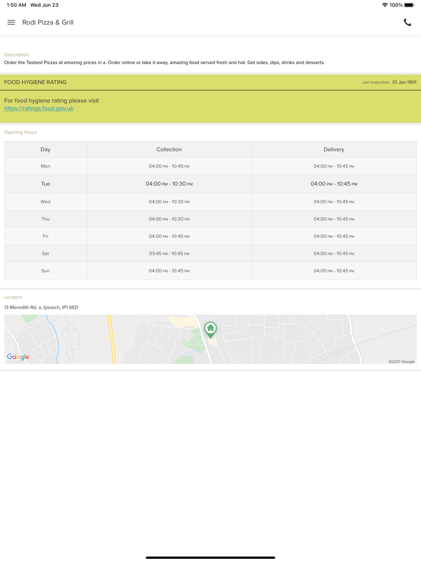The height and width of the screenshot is (562, 421).
Task: Click Wednesday's delivery hours cell
Action: [x=334, y=202]
